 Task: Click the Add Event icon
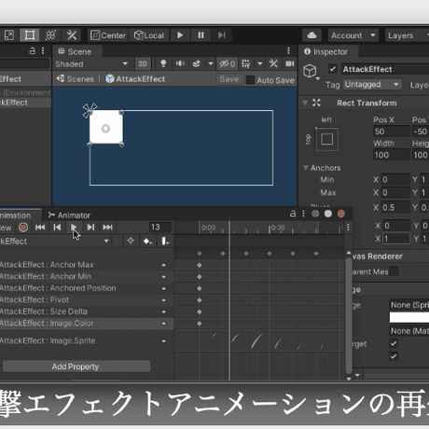coord(165,242)
